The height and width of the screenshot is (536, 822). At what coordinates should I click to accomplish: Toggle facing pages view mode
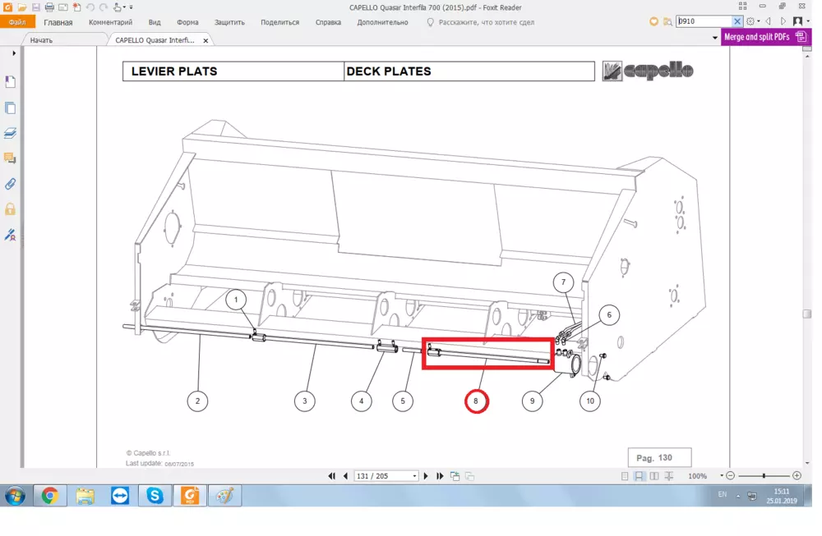(654, 476)
